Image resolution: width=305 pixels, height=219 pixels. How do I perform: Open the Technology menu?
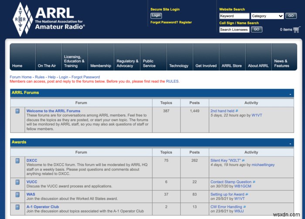coord(180,57)
